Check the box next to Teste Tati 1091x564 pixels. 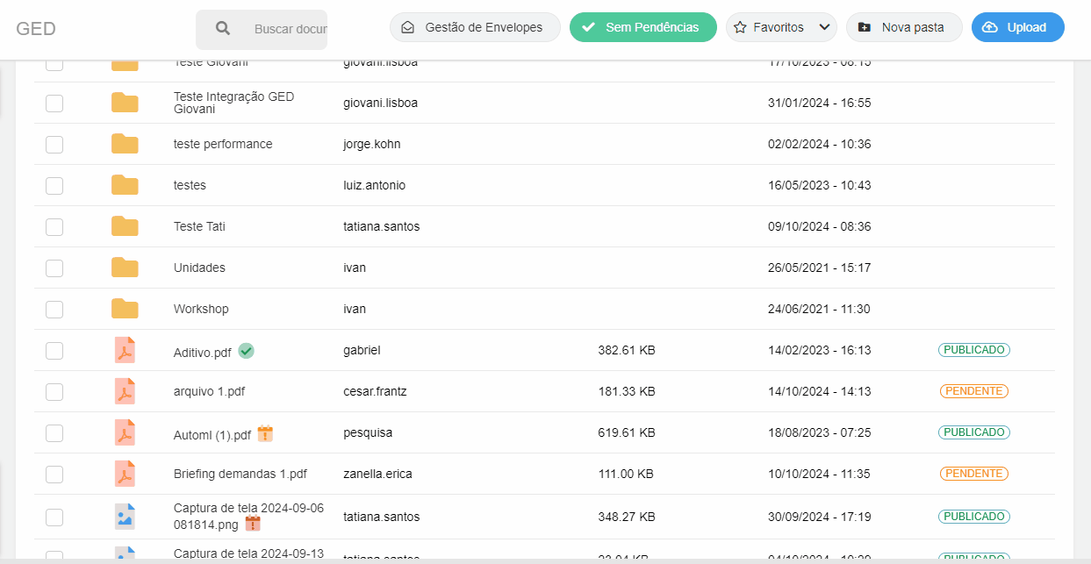pyautogui.click(x=54, y=226)
